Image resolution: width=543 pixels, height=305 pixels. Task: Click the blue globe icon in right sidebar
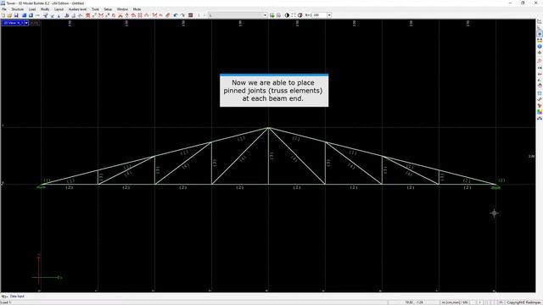(540, 47)
